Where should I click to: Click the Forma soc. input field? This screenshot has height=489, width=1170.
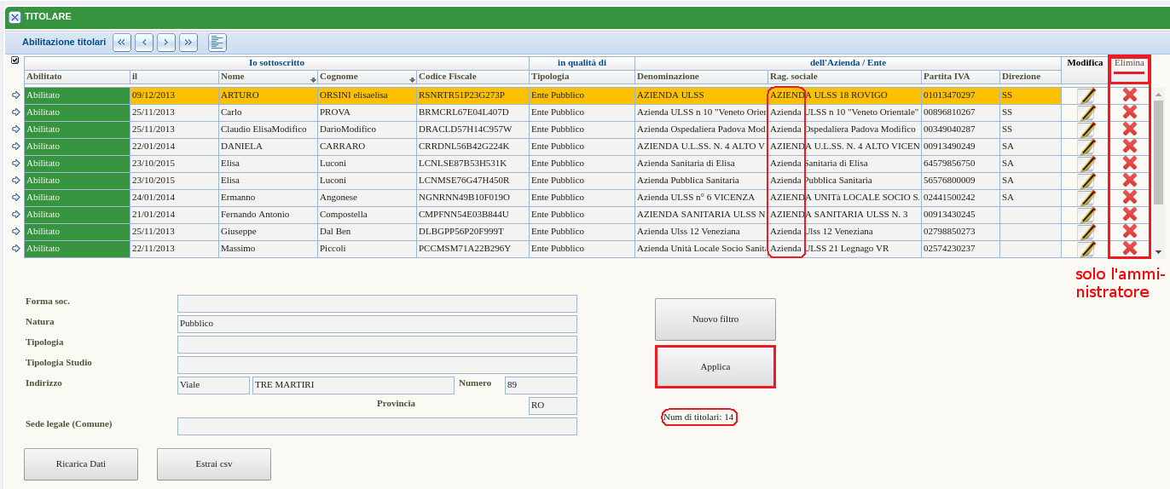tap(377, 303)
